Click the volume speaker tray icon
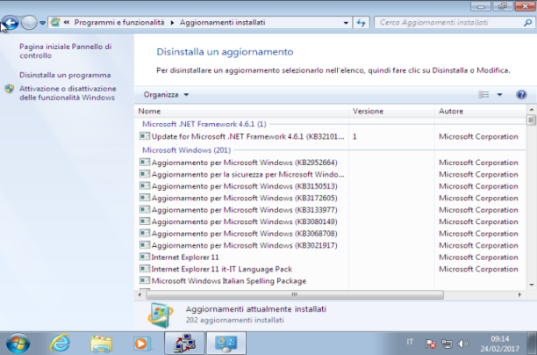537x355 pixels. (462, 344)
